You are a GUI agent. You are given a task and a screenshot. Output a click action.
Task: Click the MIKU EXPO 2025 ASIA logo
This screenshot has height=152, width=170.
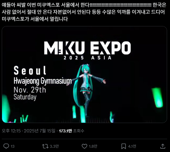coord(87,50)
